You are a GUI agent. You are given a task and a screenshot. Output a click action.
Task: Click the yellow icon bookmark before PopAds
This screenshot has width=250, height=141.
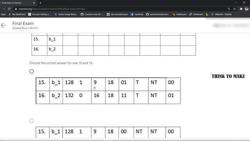click(207, 14)
